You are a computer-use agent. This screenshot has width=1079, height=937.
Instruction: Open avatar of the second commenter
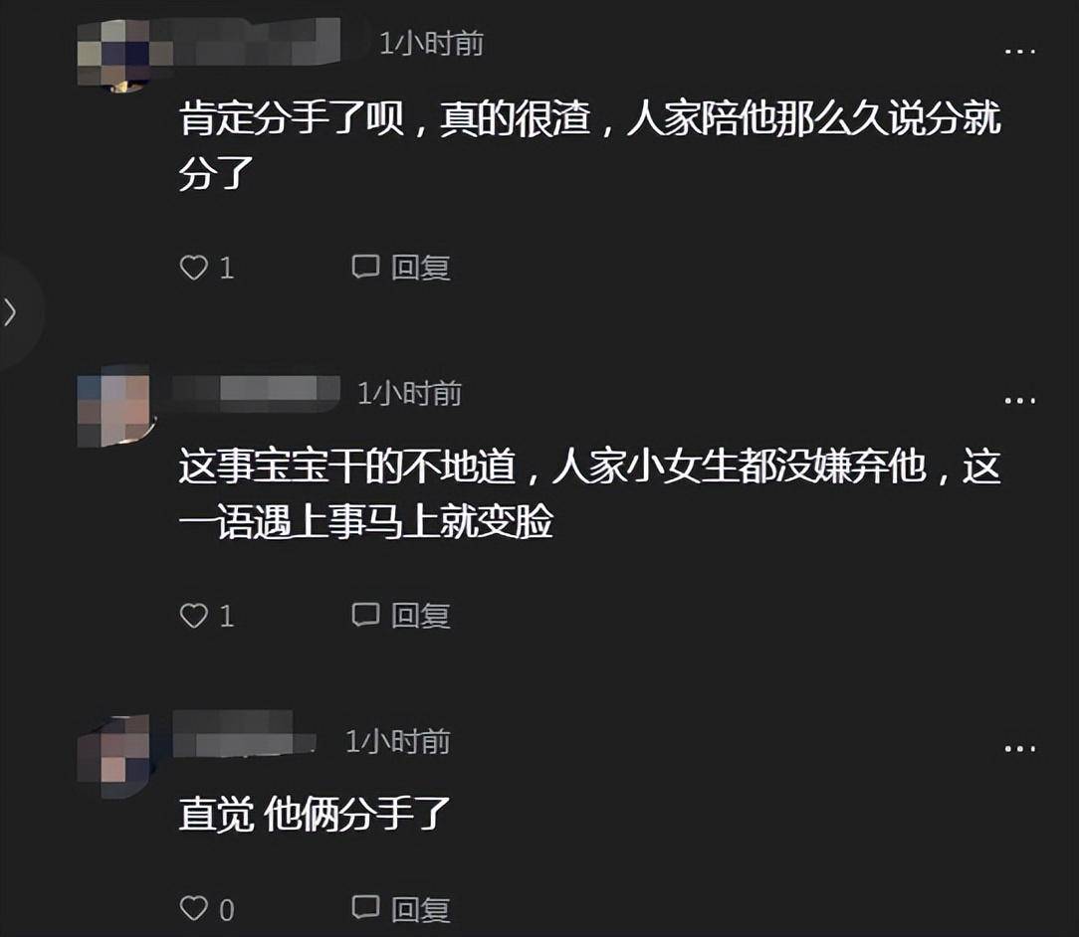(x=114, y=407)
